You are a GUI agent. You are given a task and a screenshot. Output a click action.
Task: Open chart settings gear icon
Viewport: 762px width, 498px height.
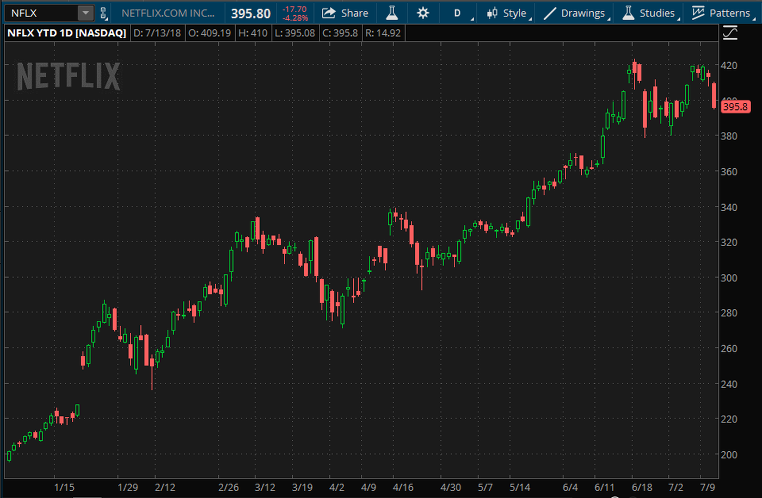[423, 13]
